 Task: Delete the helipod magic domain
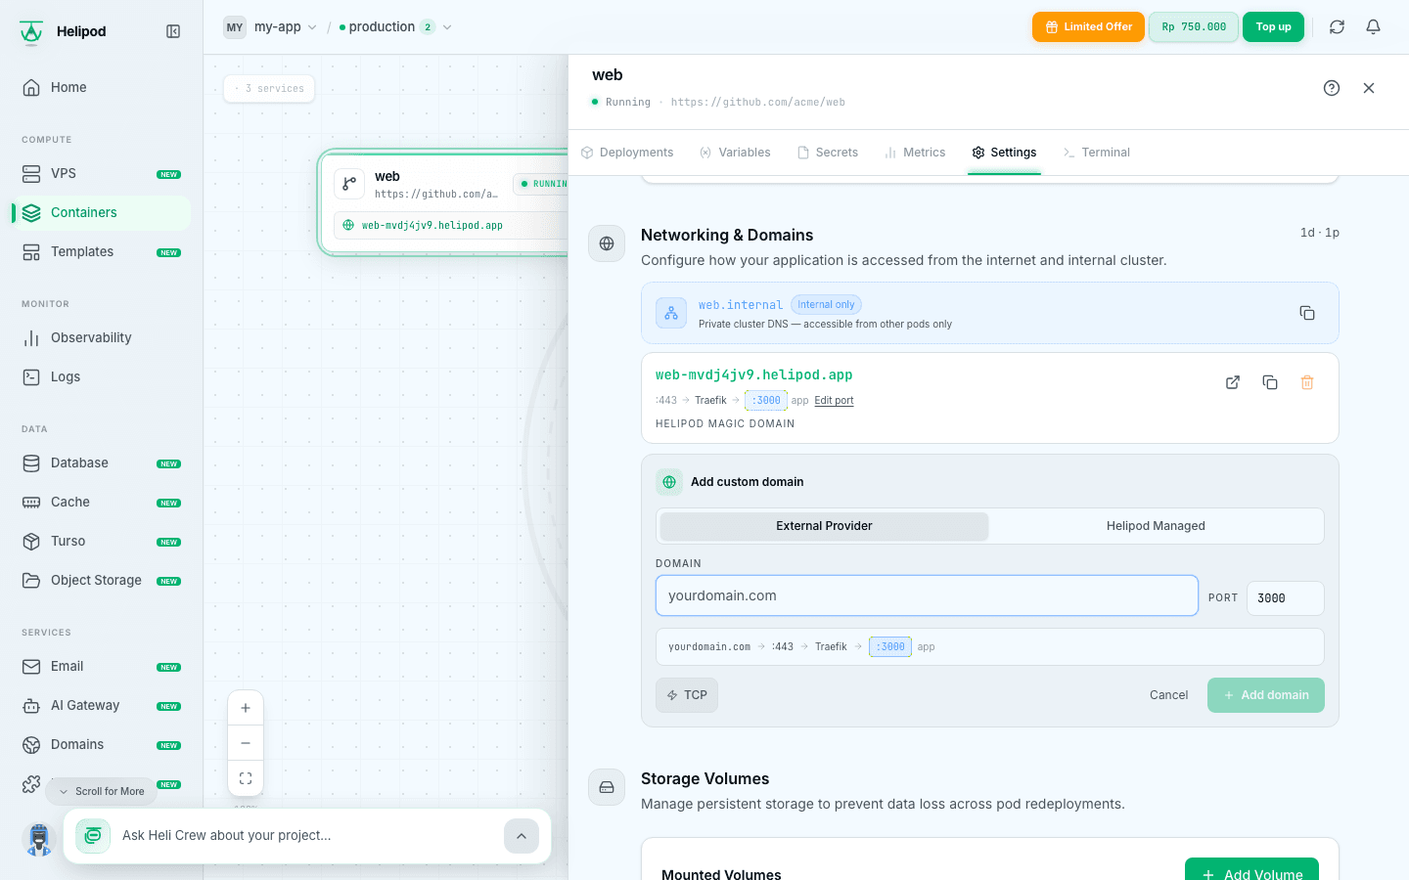[x=1307, y=382]
